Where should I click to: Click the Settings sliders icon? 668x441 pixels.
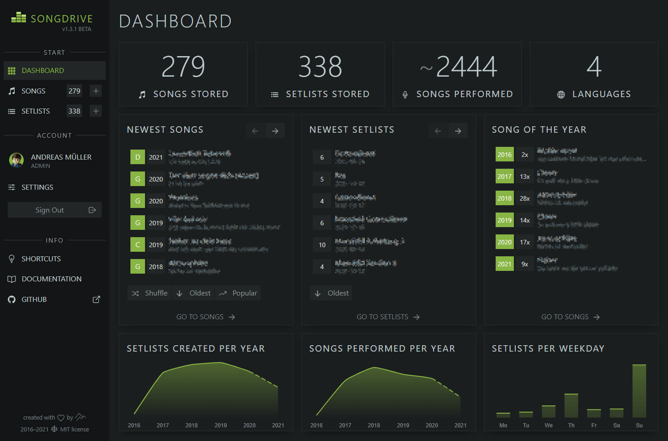pos(12,187)
